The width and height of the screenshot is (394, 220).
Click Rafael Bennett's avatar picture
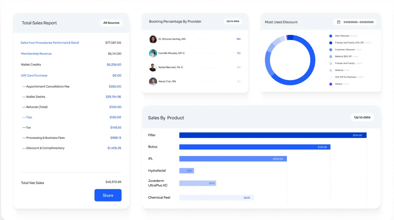pos(153,67)
